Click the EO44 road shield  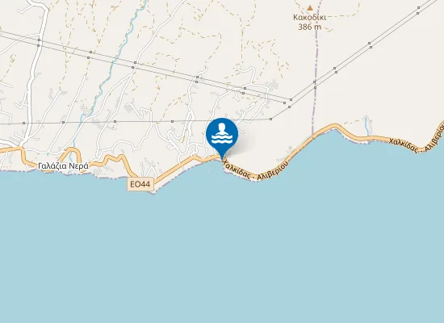(140, 184)
